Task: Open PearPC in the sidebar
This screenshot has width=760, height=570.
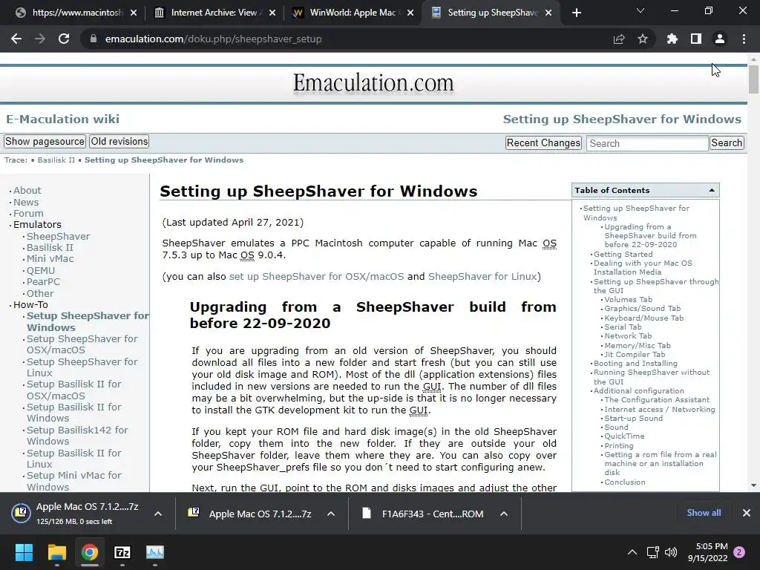Action: click(43, 281)
